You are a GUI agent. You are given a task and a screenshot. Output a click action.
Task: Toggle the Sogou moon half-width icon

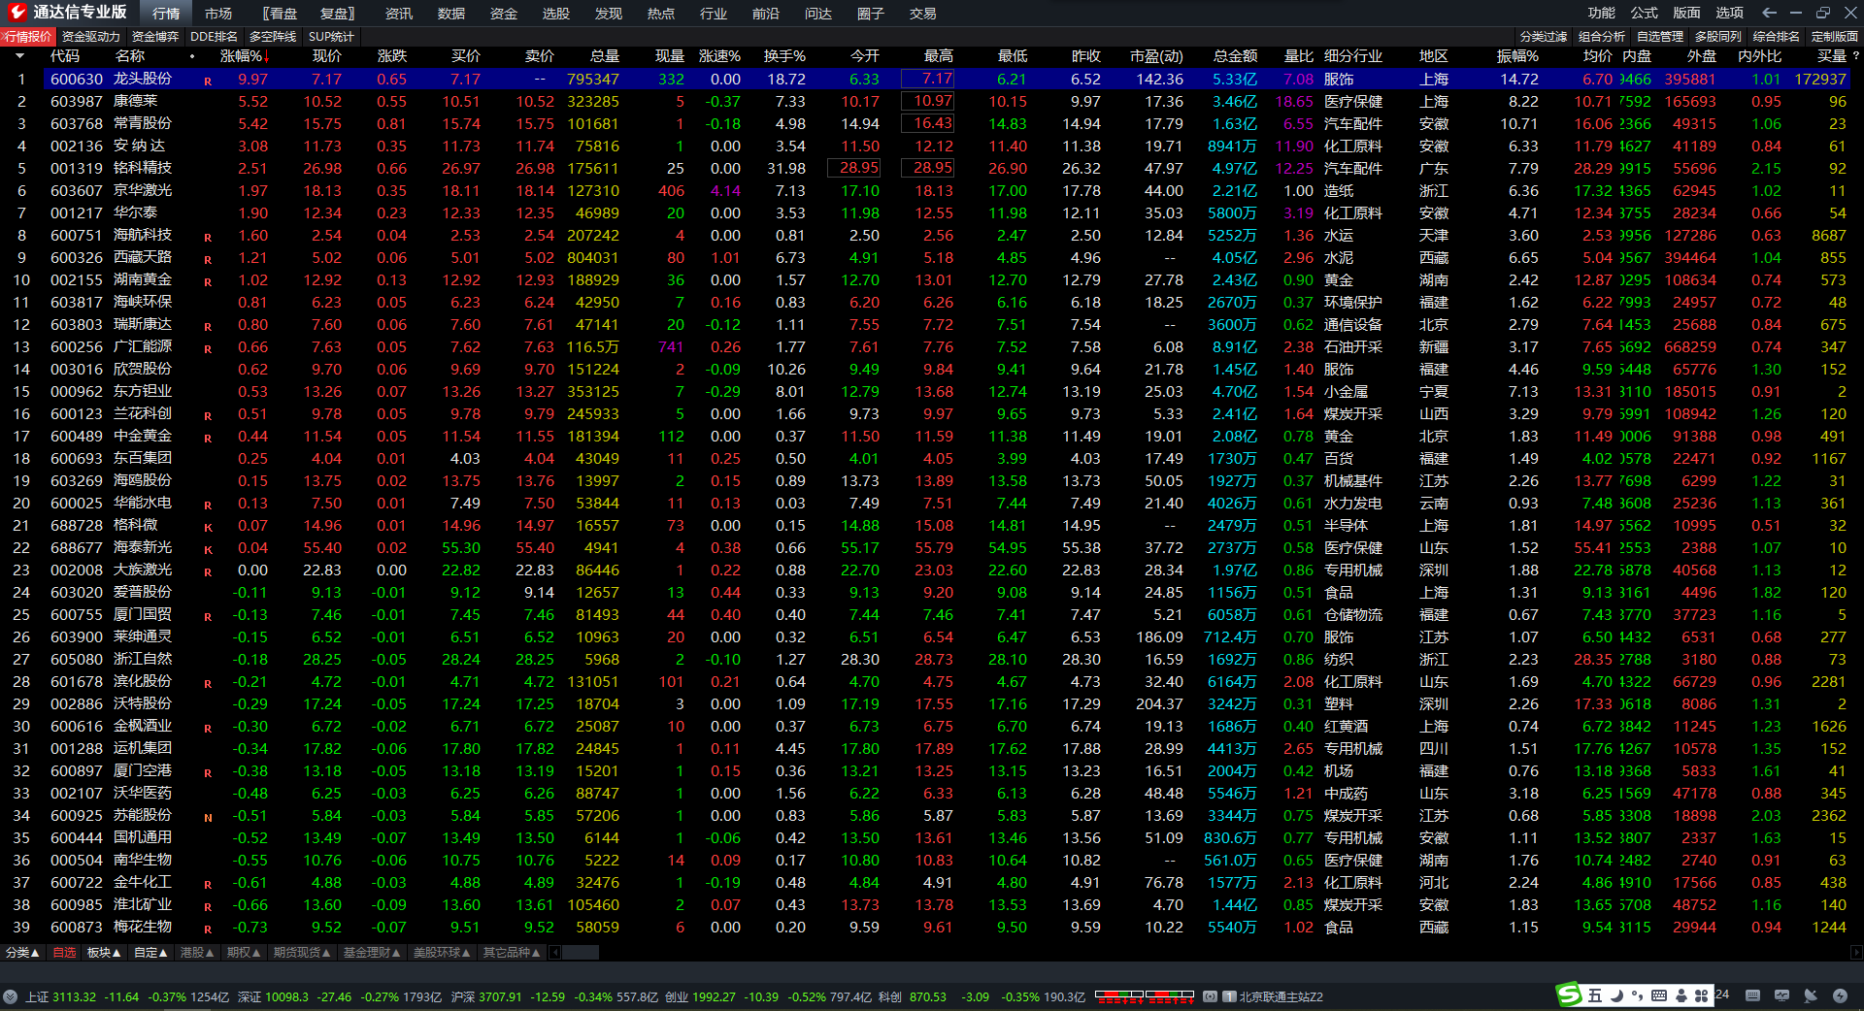click(1616, 995)
